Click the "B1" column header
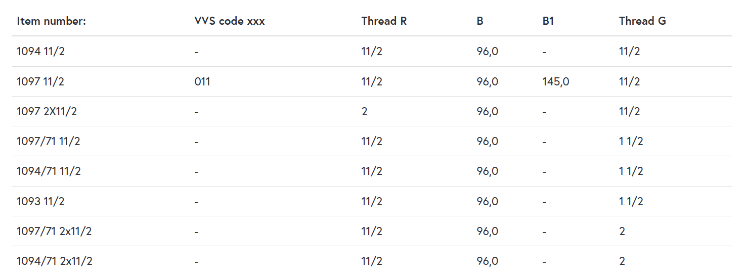 click(x=548, y=21)
